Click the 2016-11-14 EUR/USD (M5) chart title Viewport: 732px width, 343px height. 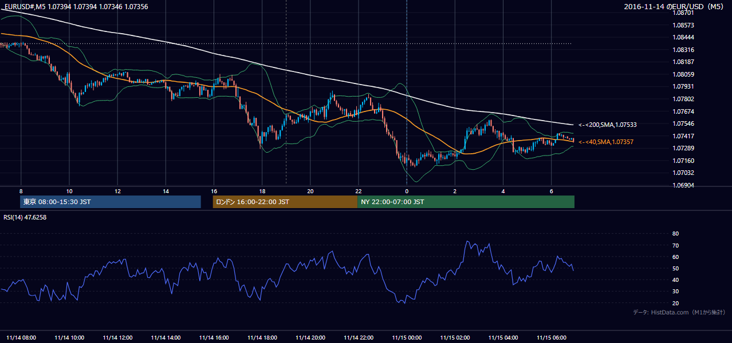[x=674, y=6]
